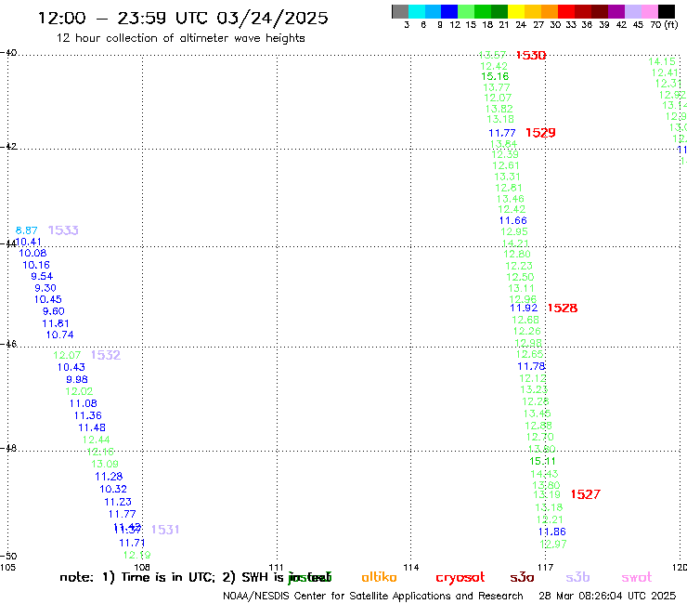The image size is (687, 604).
Task: Select the s3b pass label 1533
Action: tap(63, 230)
